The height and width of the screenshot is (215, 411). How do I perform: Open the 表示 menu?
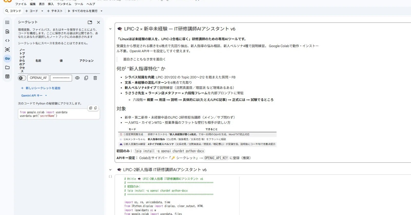[x=42, y=4]
